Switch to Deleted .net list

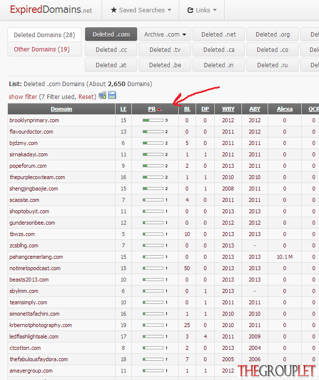(219, 35)
